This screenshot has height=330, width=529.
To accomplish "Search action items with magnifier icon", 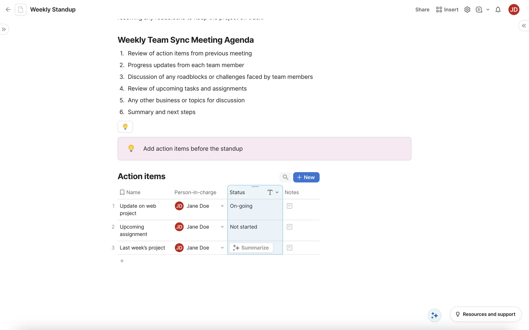I will (285, 177).
